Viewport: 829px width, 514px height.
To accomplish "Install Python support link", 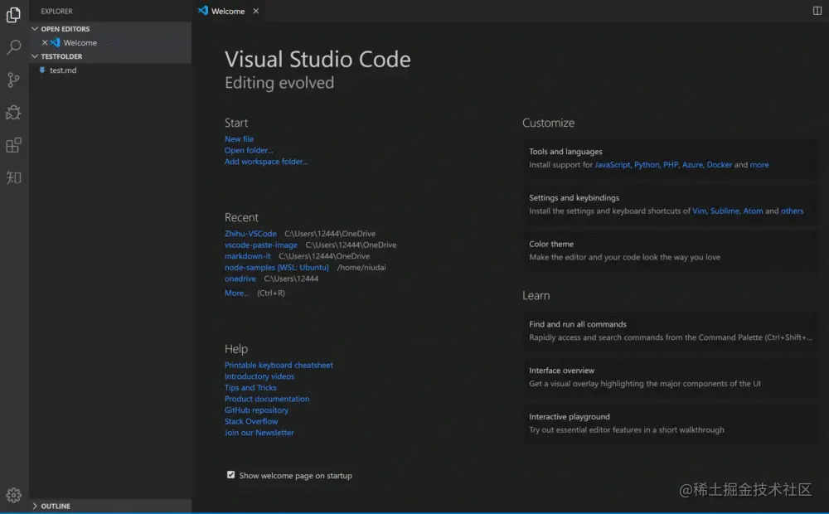I will coord(647,164).
